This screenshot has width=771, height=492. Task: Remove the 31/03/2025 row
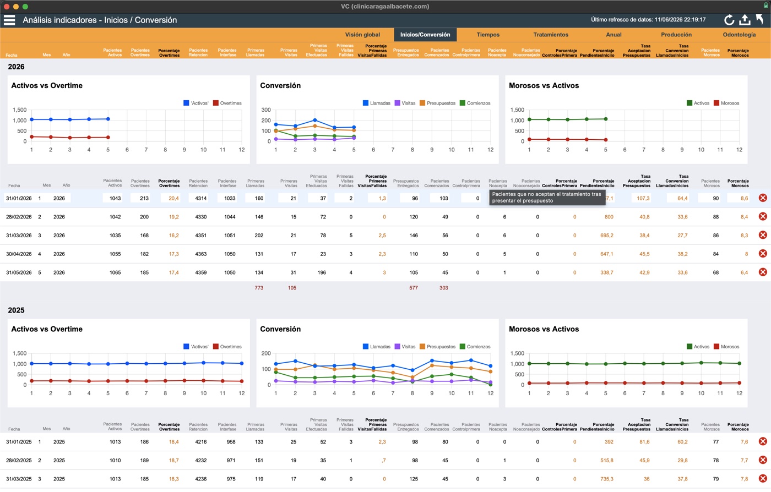[763, 479]
